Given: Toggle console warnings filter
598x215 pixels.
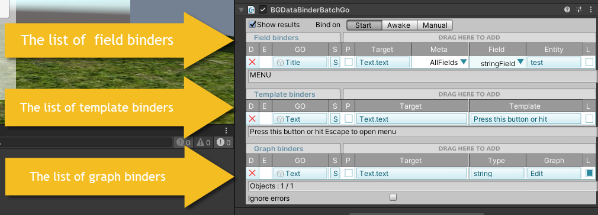Looking at the screenshot, I should point(204,143).
